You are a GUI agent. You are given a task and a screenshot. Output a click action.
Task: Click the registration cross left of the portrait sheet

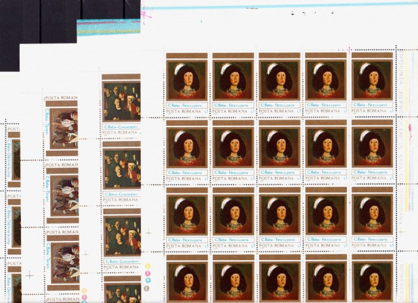pos(149,231)
